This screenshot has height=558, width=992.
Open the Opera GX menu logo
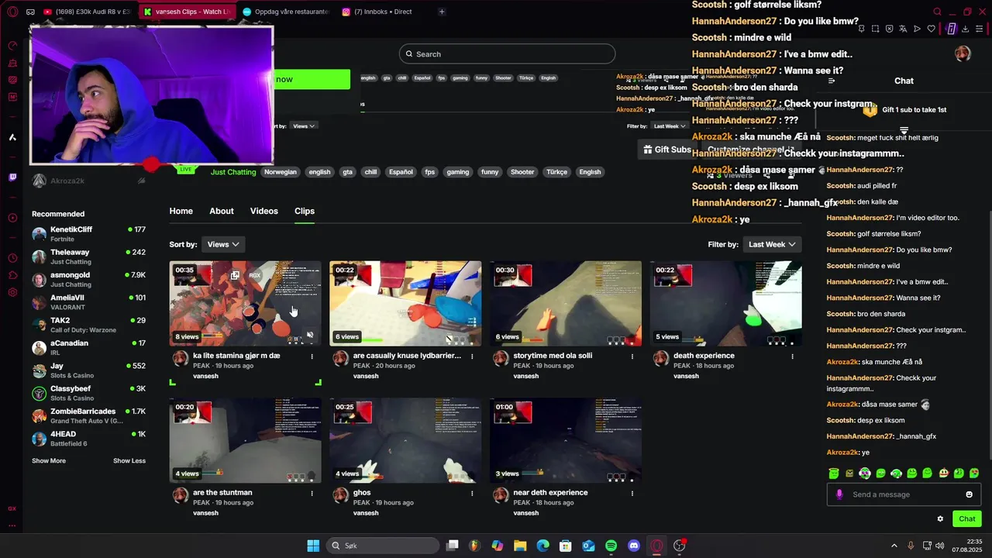click(x=12, y=12)
